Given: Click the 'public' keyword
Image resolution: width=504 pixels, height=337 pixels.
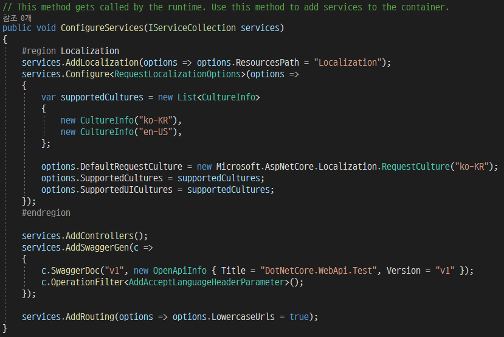Looking at the screenshot, I should [17, 28].
